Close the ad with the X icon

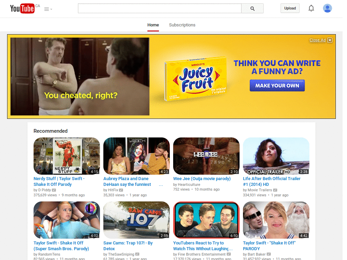(x=330, y=40)
